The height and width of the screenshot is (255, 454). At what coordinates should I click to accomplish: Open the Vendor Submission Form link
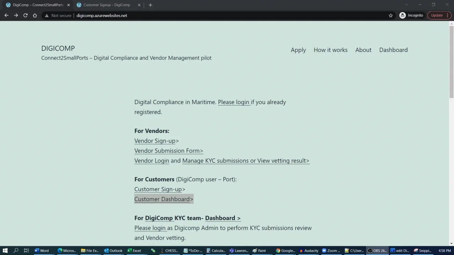pyautogui.click(x=168, y=151)
